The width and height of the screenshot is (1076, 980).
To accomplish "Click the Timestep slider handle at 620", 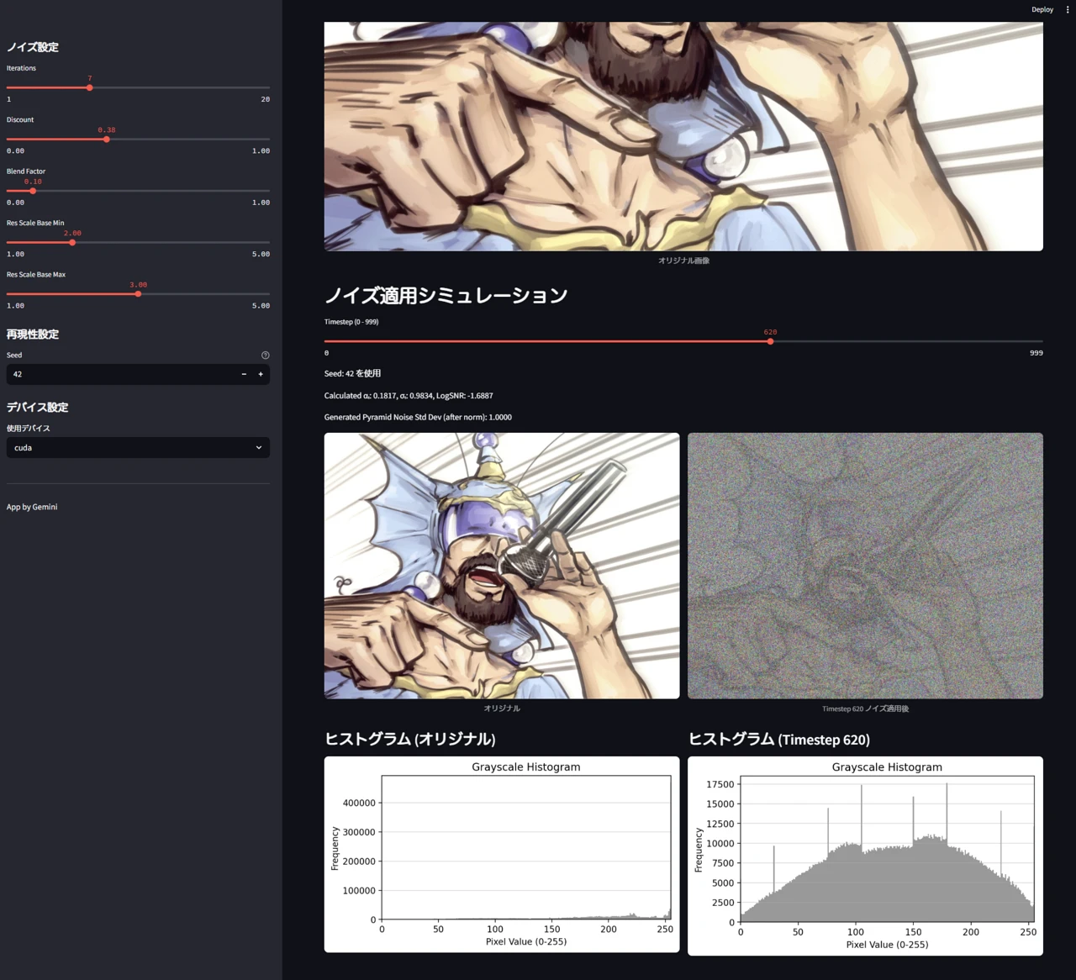I will tap(770, 341).
